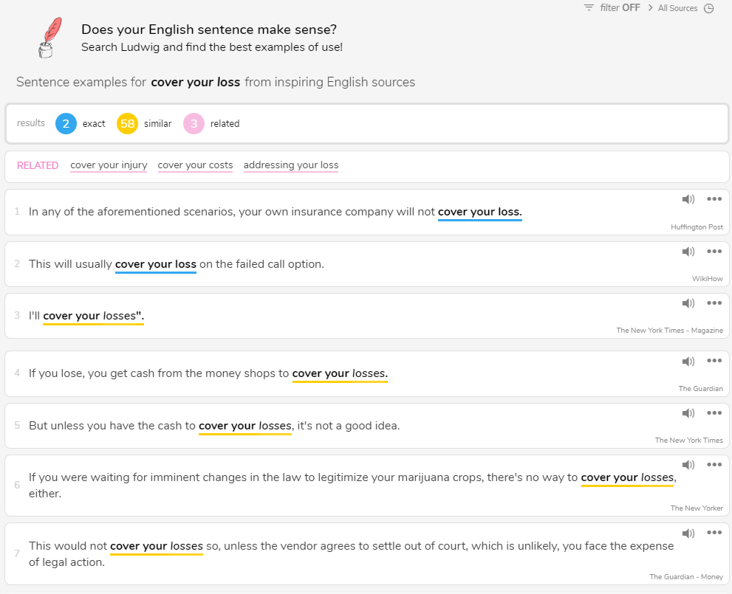Open three-dot menu on WikiHow result
Image resolution: width=732 pixels, height=594 pixels.
[714, 252]
